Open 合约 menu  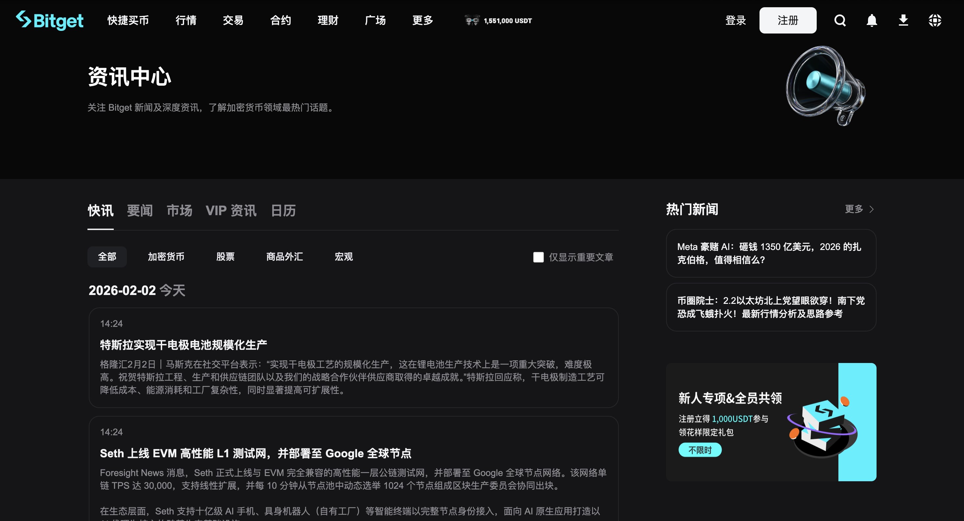pyautogui.click(x=281, y=20)
